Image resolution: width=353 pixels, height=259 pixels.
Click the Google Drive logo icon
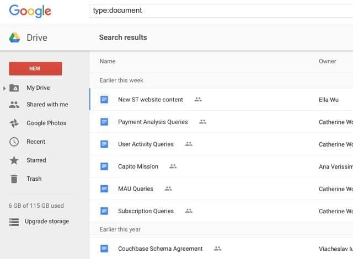point(14,37)
